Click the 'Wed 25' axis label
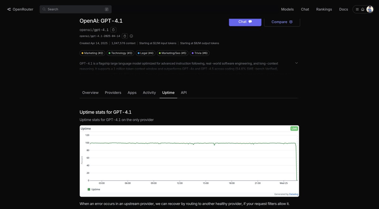Screen dimensions: 379x209 pyautogui.click(x=284, y=183)
